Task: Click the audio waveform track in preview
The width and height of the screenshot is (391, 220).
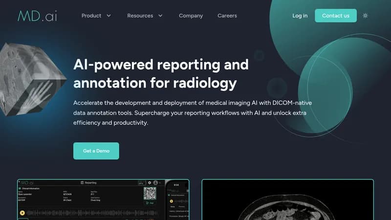Action: (x=92, y=213)
